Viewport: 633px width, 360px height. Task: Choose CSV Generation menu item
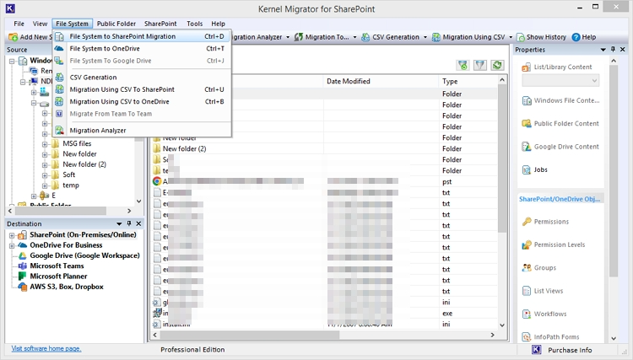[142, 78]
